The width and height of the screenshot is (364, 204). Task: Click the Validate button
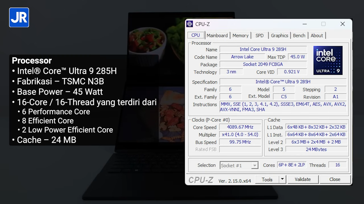click(x=303, y=179)
